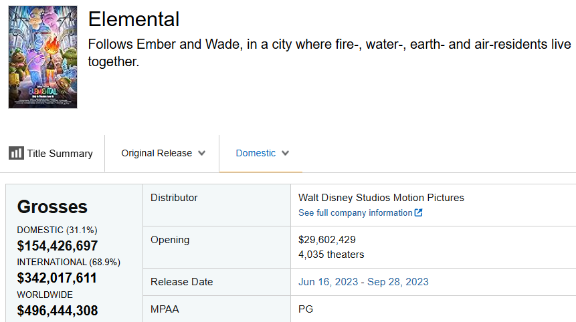The height and width of the screenshot is (322, 576).
Task: Click the Distributor row label
Action: point(174,198)
